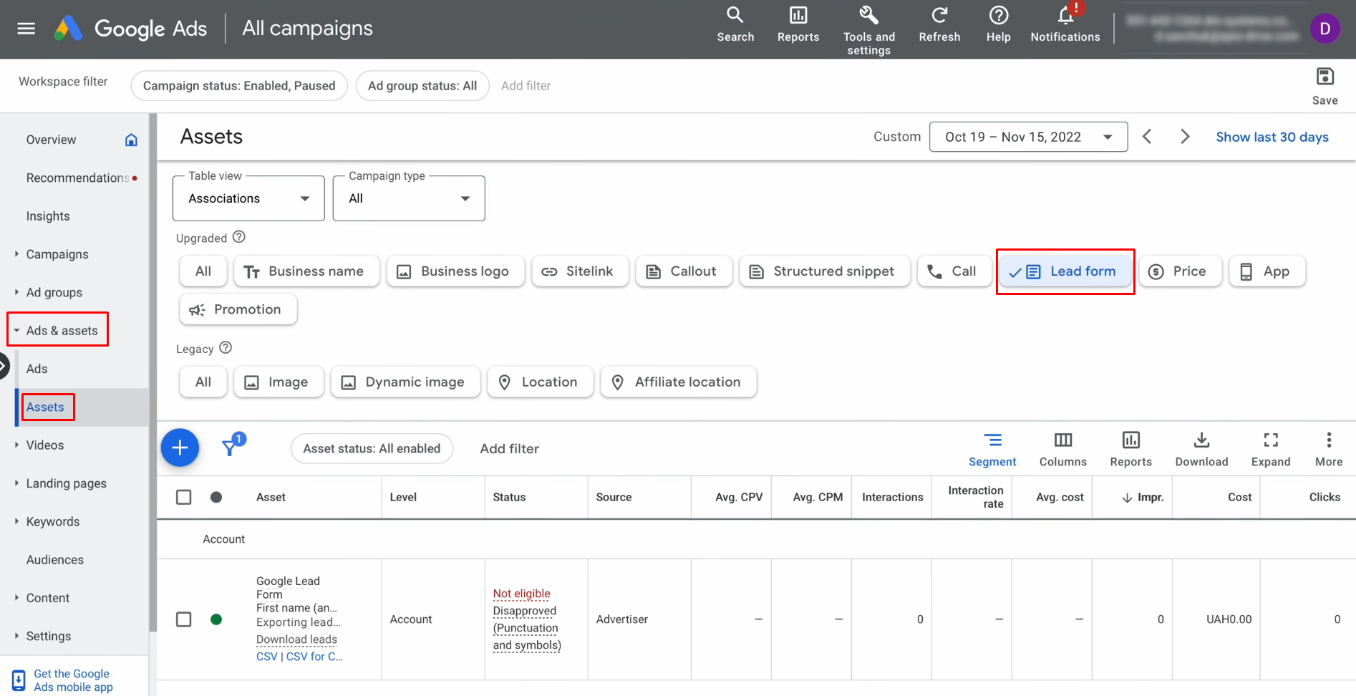Select the Promotion asset type
Screen dimensions: 1356x696
[238, 309]
